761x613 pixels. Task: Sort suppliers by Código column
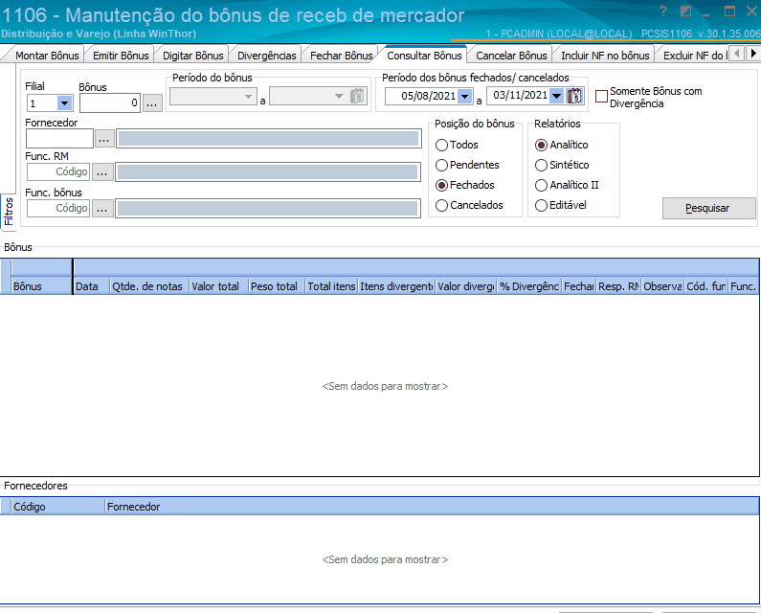57,507
